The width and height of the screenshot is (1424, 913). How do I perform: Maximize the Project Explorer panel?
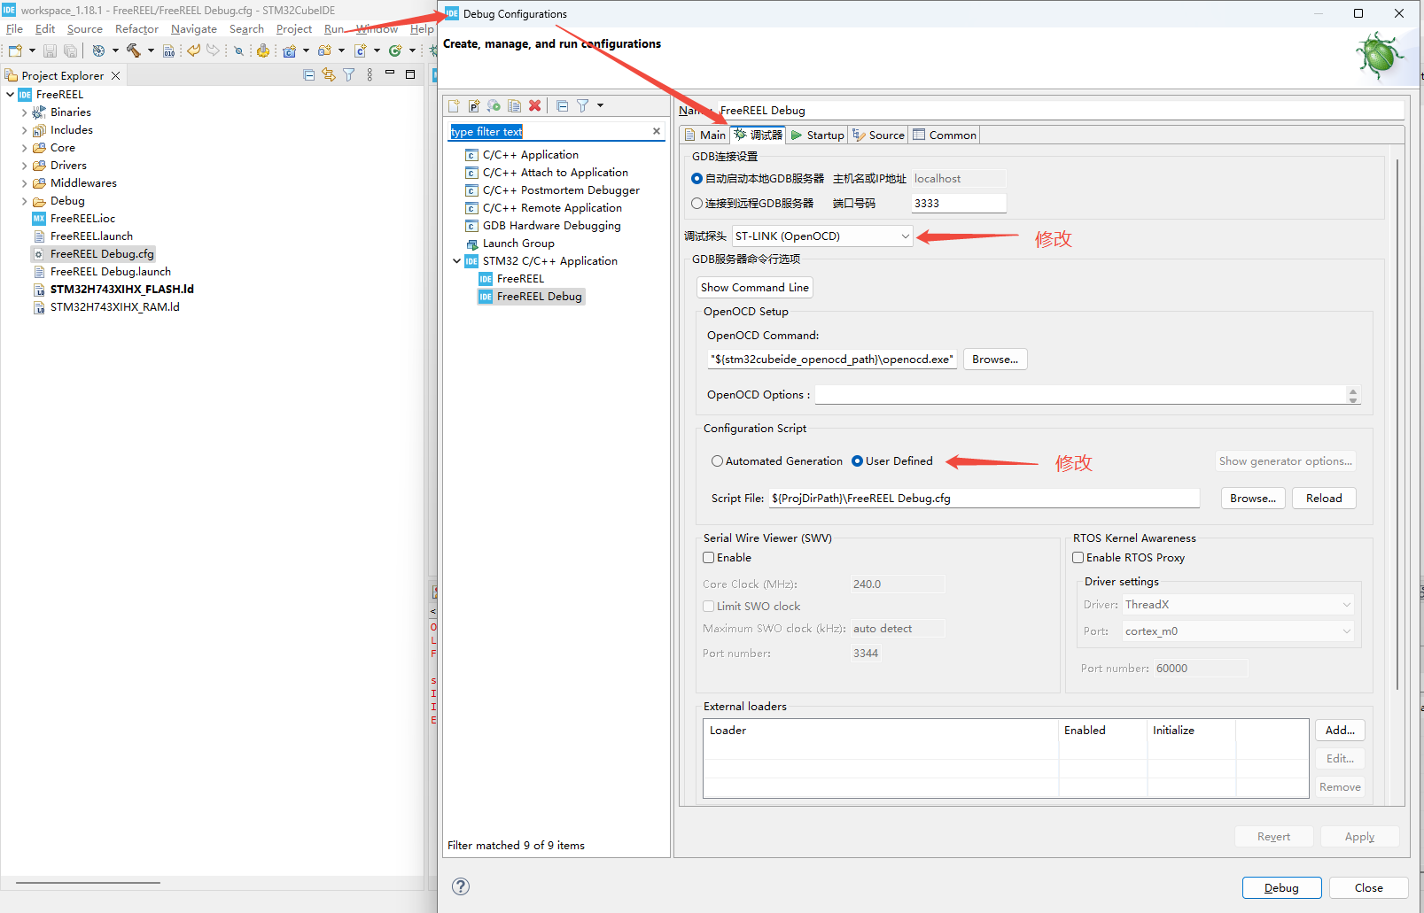coord(410,74)
